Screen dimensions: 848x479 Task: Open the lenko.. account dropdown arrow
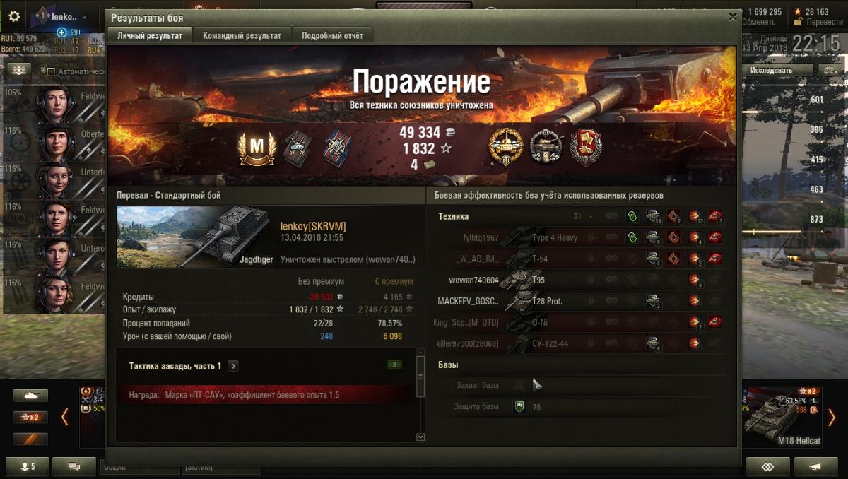tap(85, 17)
